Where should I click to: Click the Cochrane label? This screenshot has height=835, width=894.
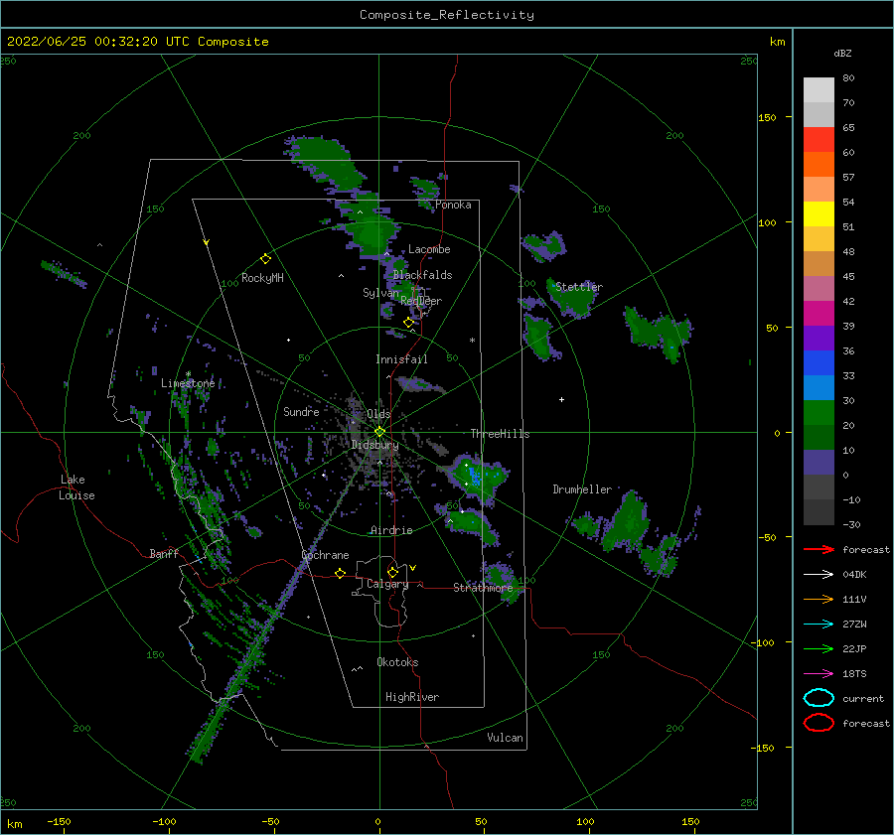click(325, 555)
